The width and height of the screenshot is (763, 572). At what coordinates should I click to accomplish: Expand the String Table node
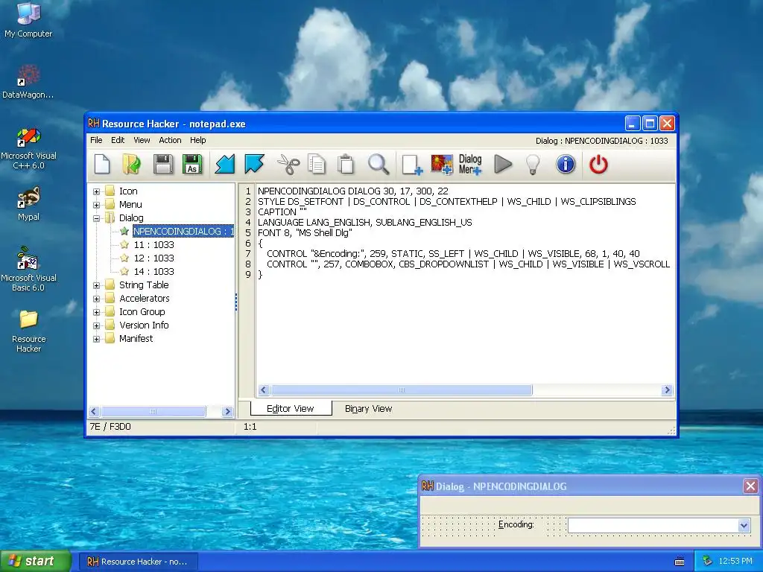pos(96,285)
